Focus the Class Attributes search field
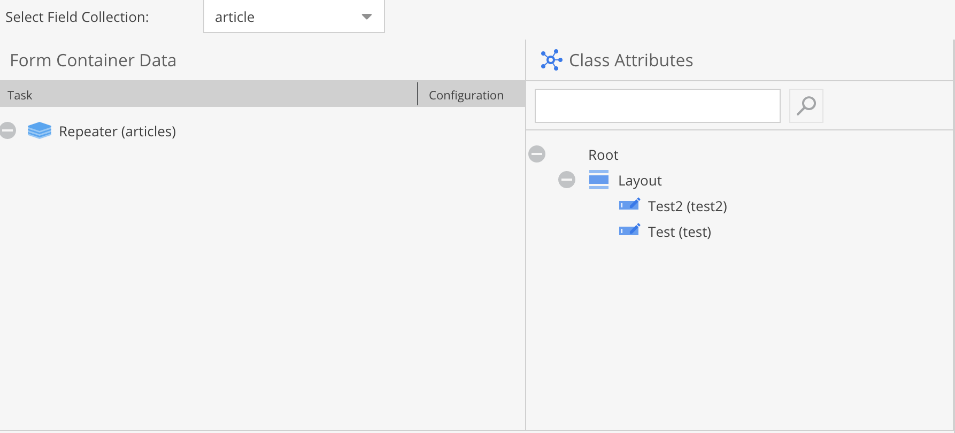 coord(657,106)
